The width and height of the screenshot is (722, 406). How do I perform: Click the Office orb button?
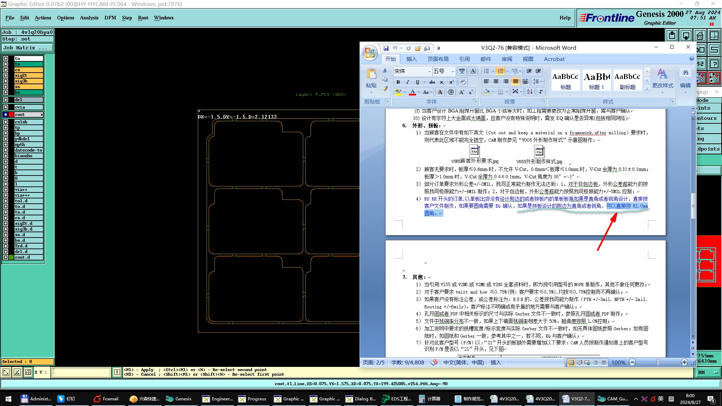click(x=369, y=53)
